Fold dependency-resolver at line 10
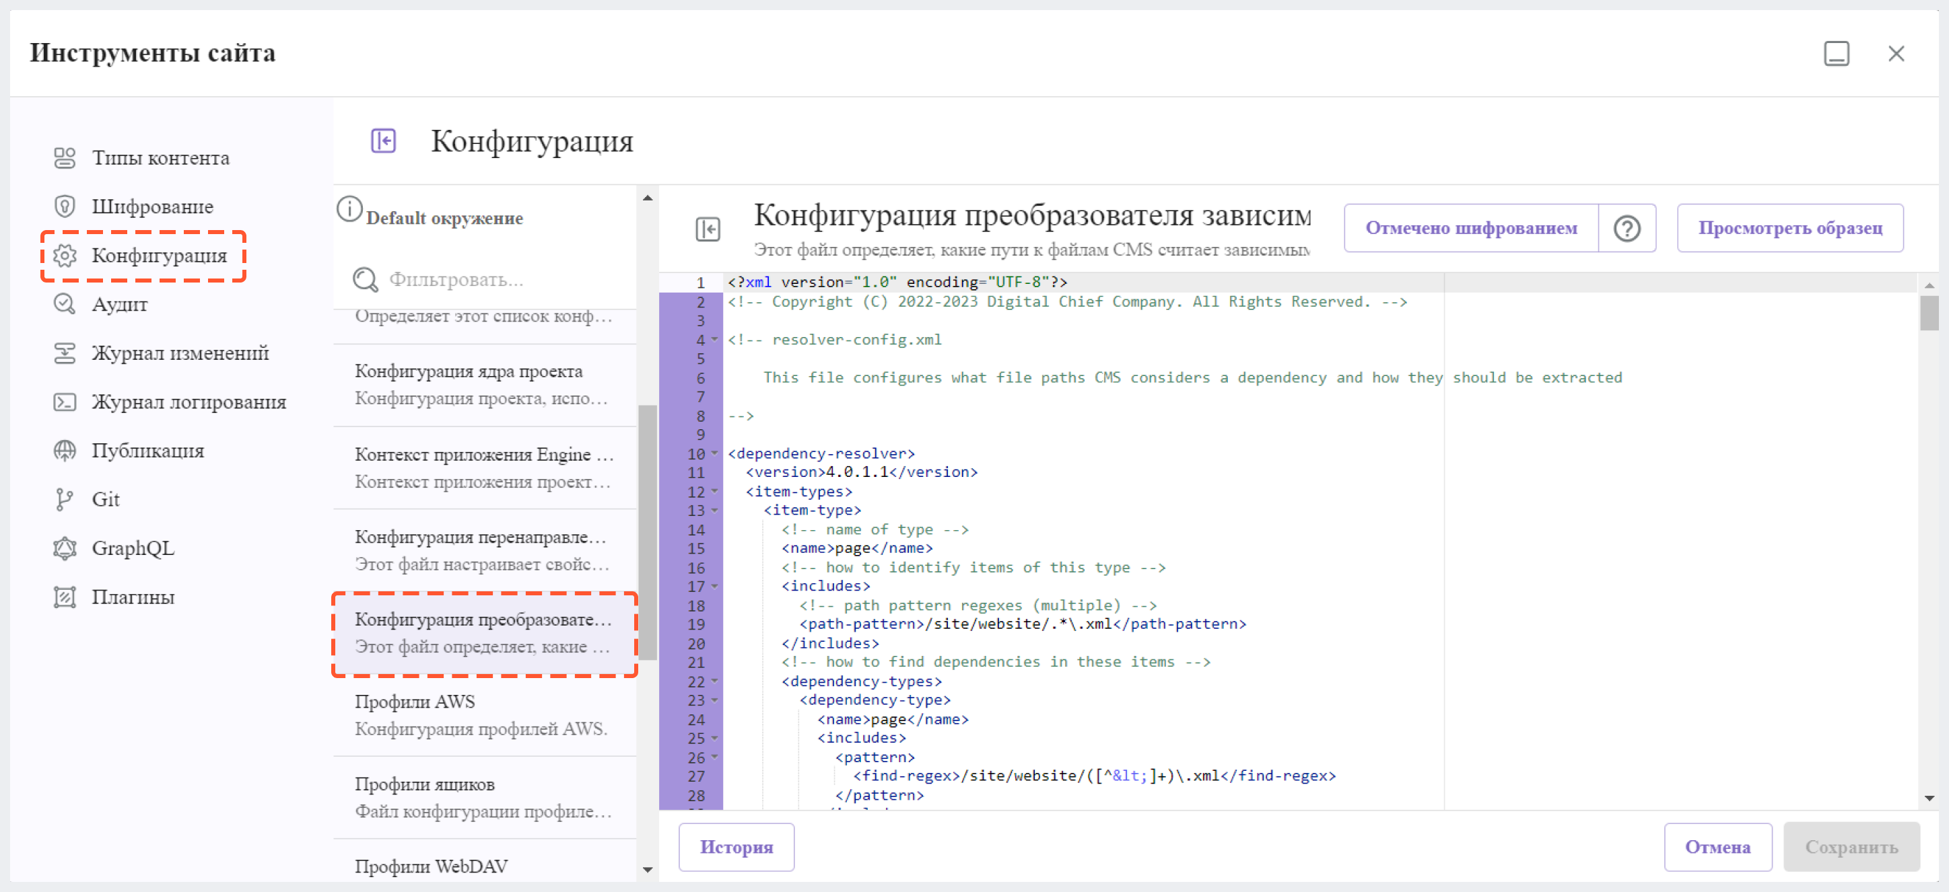Viewport: 1949px width, 892px height. click(714, 453)
